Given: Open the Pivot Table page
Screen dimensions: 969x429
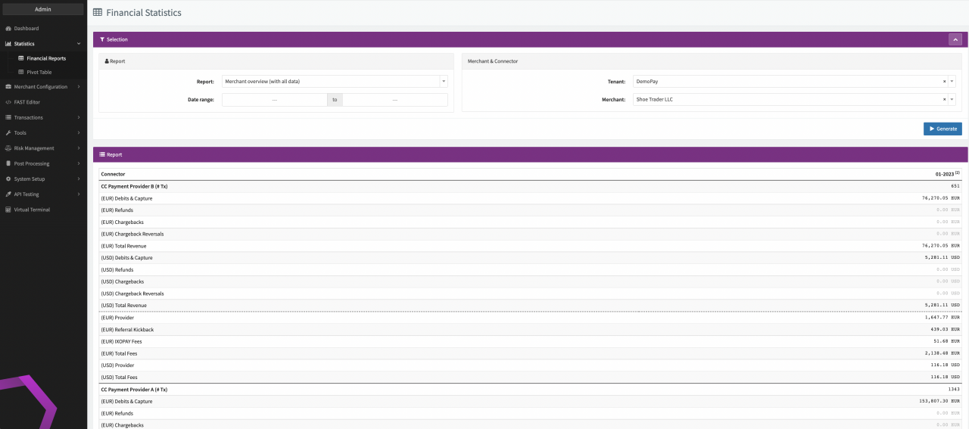Looking at the screenshot, I should 39,73.
